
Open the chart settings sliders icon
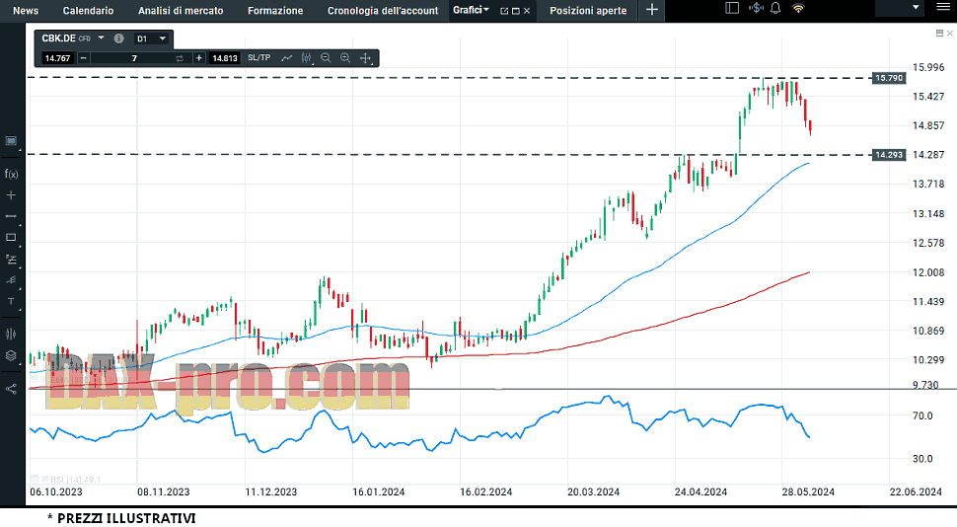tap(11, 334)
